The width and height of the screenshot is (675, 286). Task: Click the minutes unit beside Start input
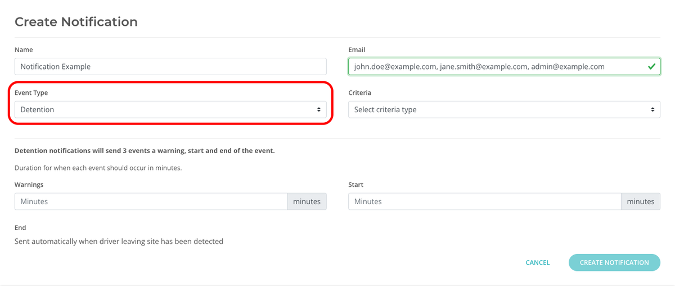(640, 201)
